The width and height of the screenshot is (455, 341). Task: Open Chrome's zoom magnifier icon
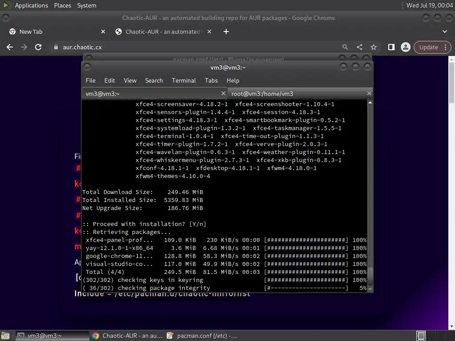point(345,47)
